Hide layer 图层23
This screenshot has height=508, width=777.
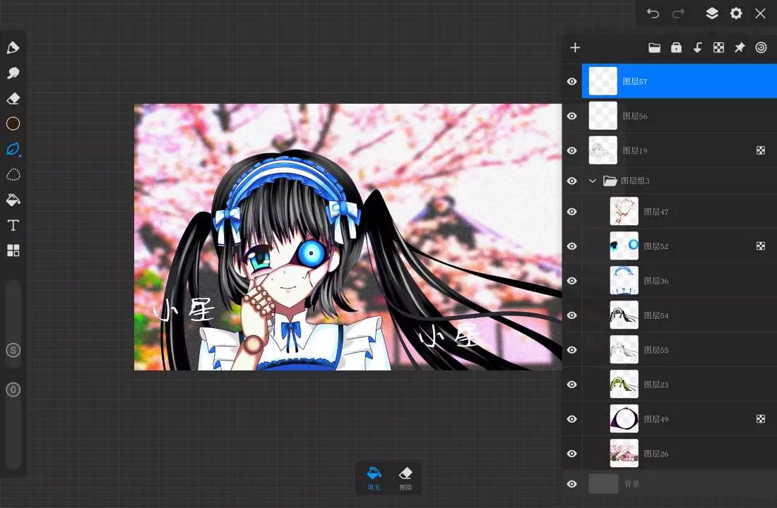[x=572, y=385]
